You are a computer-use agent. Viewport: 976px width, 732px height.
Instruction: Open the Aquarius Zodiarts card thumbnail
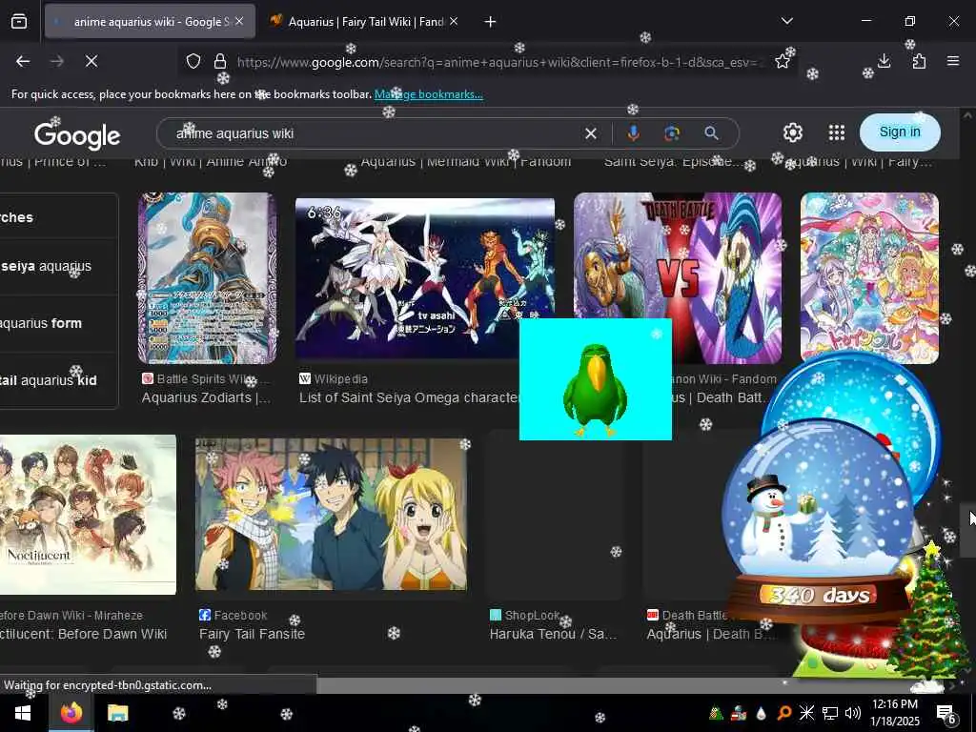pos(207,278)
